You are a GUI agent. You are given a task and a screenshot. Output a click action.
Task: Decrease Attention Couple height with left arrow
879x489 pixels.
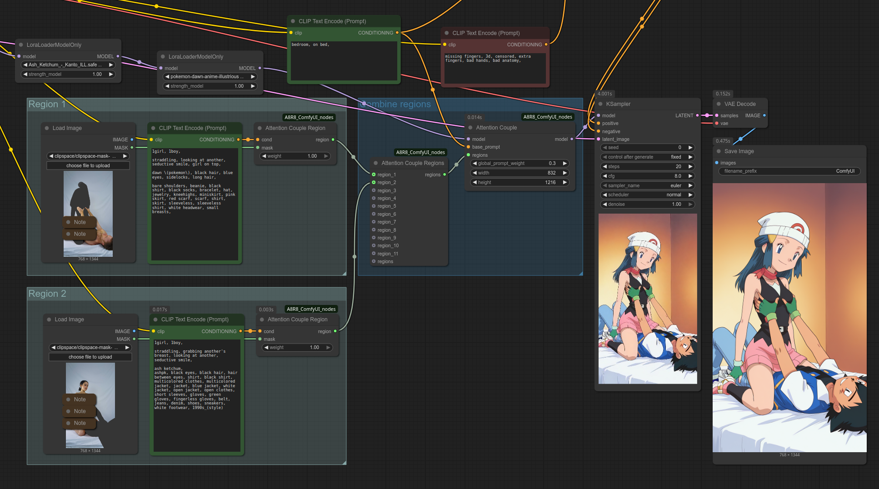[475, 182]
